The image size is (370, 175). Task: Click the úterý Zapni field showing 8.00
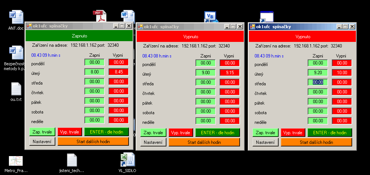[94, 72]
